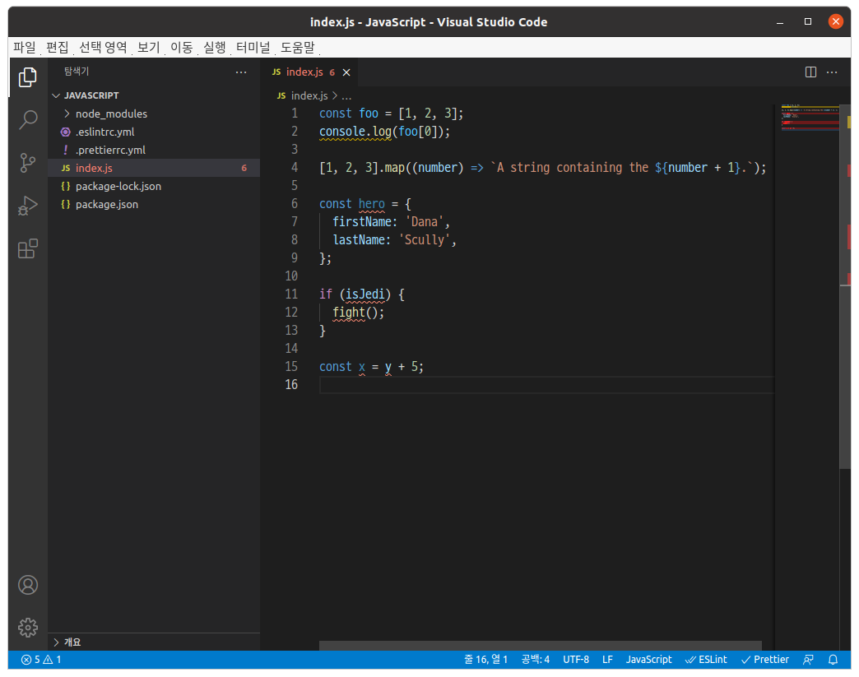Click the LF end of line indicator
859x677 pixels.
click(x=607, y=660)
